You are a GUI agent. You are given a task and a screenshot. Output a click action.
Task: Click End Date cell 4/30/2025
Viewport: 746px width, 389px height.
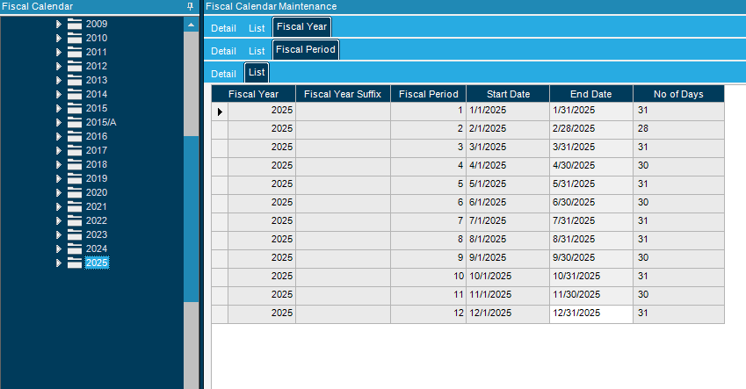591,167
